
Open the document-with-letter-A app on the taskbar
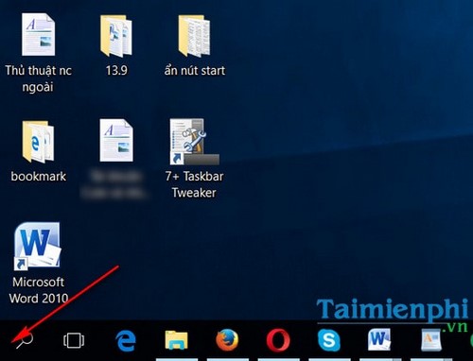click(431, 339)
